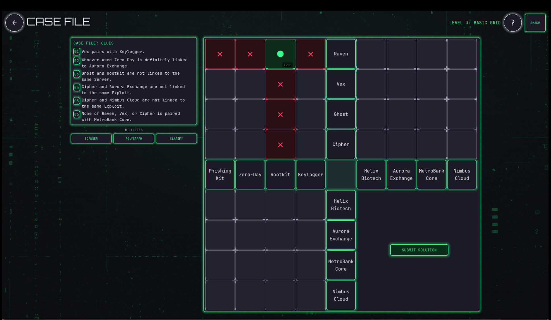Screen dimensions: 551x320
Task: Mark the Zero-Day and Aurora Exchange grid cell
Action: coord(250,235)
